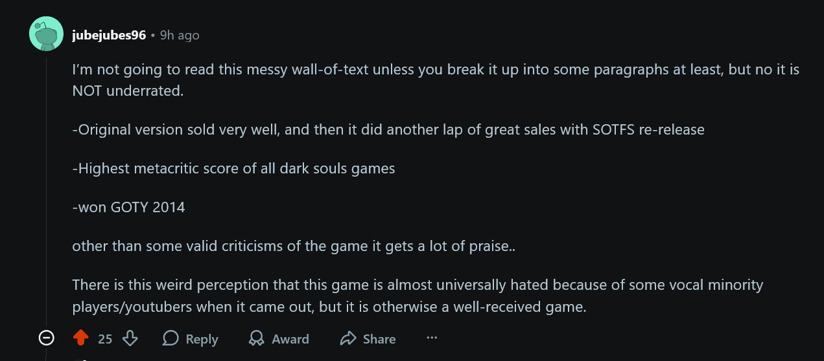Open the jubejubes96 username profile link
The height and width of the screenshot is (361, 824).
click(109, 36)
